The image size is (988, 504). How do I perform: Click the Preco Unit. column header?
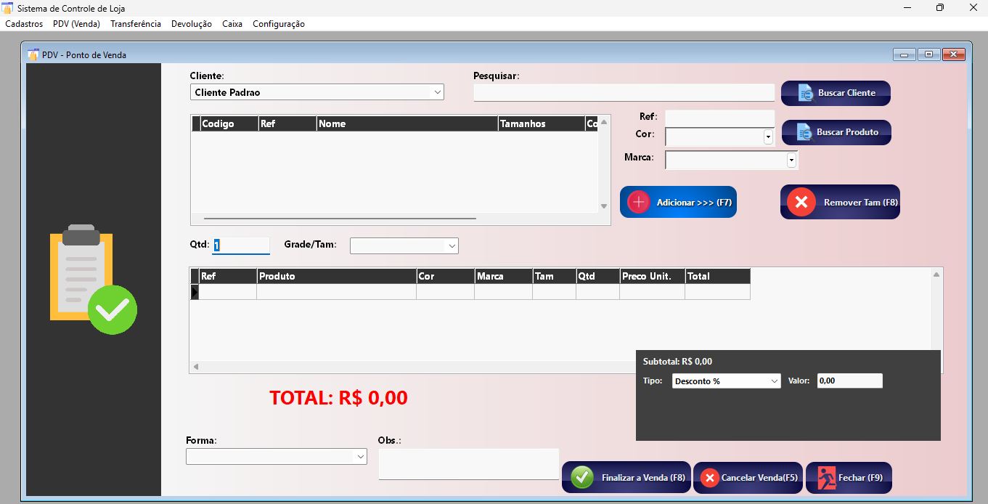[x=653, y=276]
